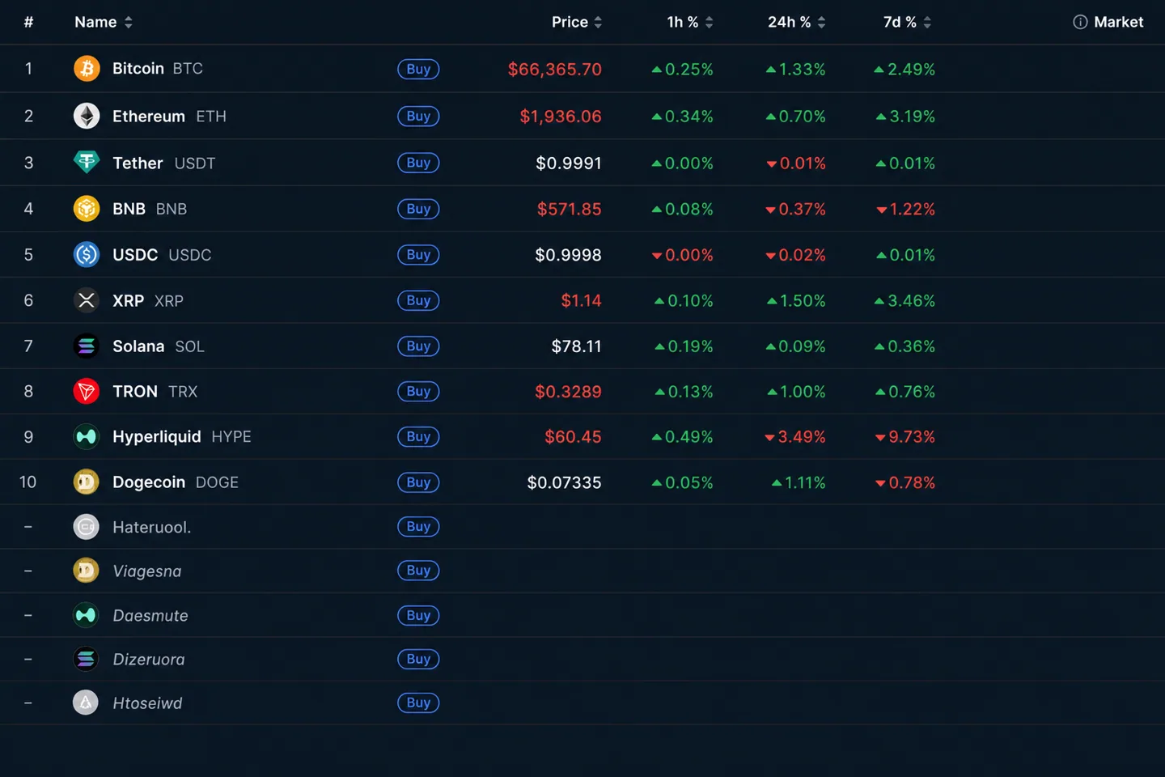Click Buy button for Htoseiwd
1165x777 pixels.
[418, 703]
